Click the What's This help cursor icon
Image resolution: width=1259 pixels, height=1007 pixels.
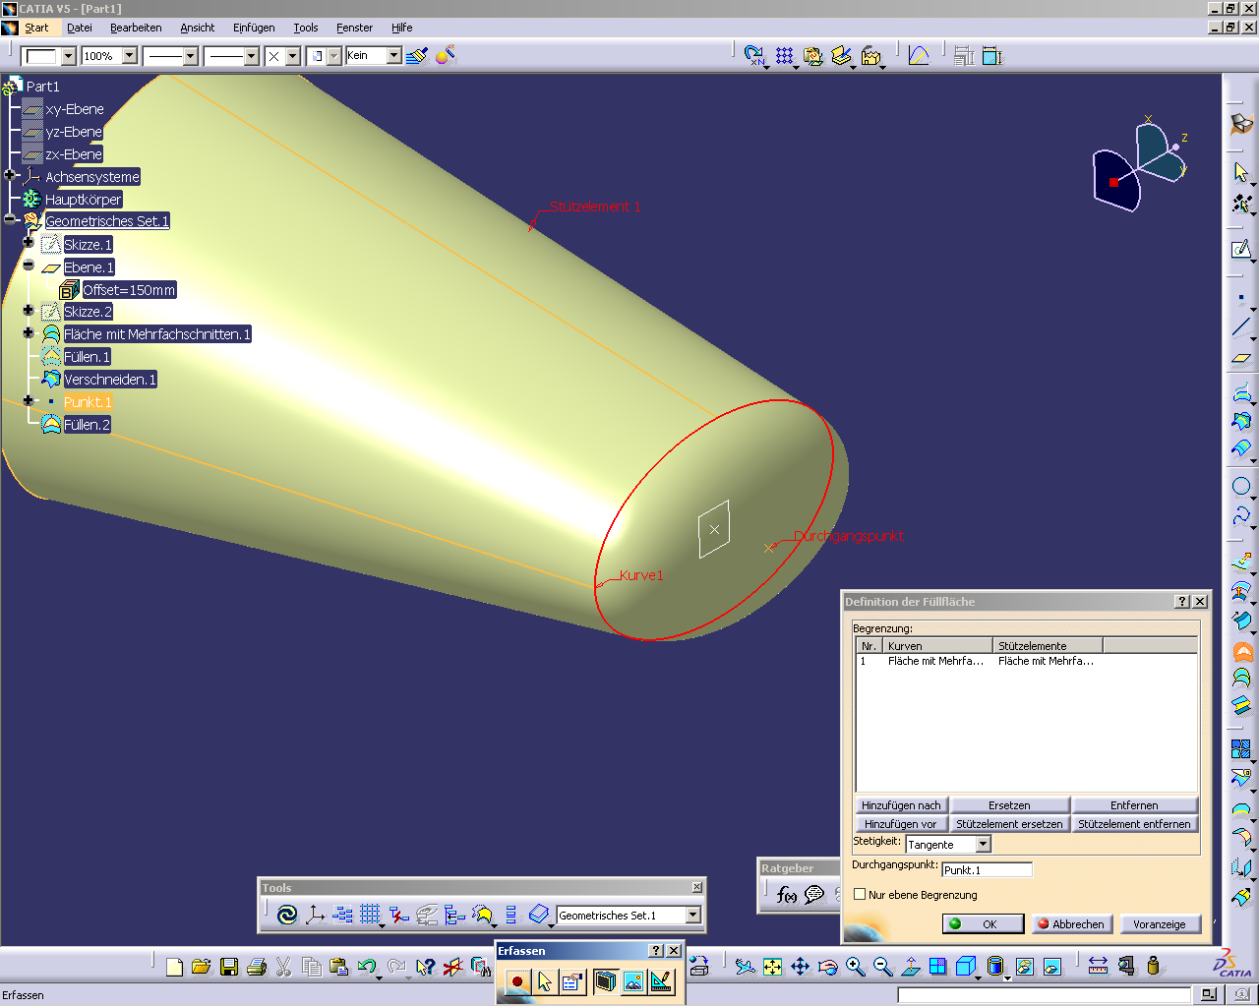coord(425,967)
